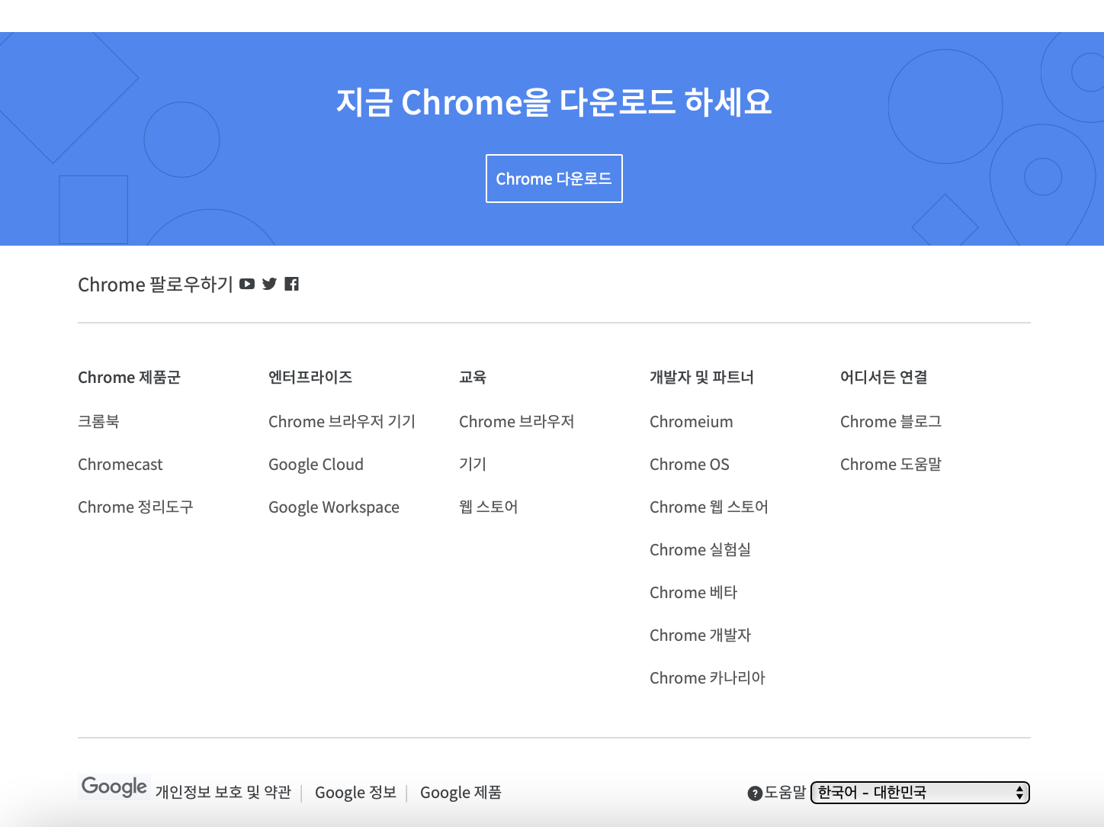Open the Chrome Twitter icon
1104x827 pixels.
pos(269,284)
